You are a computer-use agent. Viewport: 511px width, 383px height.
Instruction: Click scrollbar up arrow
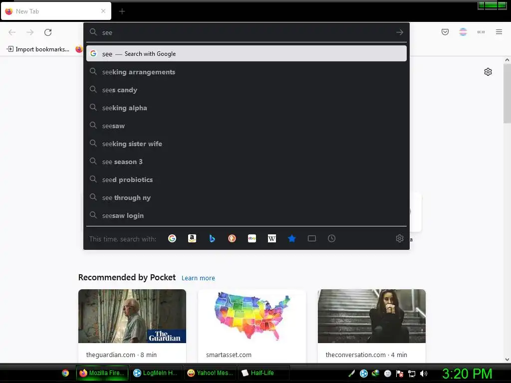[x=507, y=60]
